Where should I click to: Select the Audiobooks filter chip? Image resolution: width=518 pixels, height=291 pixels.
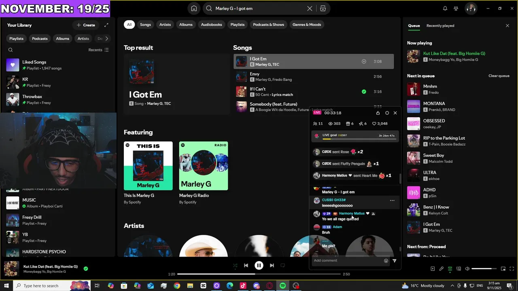click(x=212, y=25)
